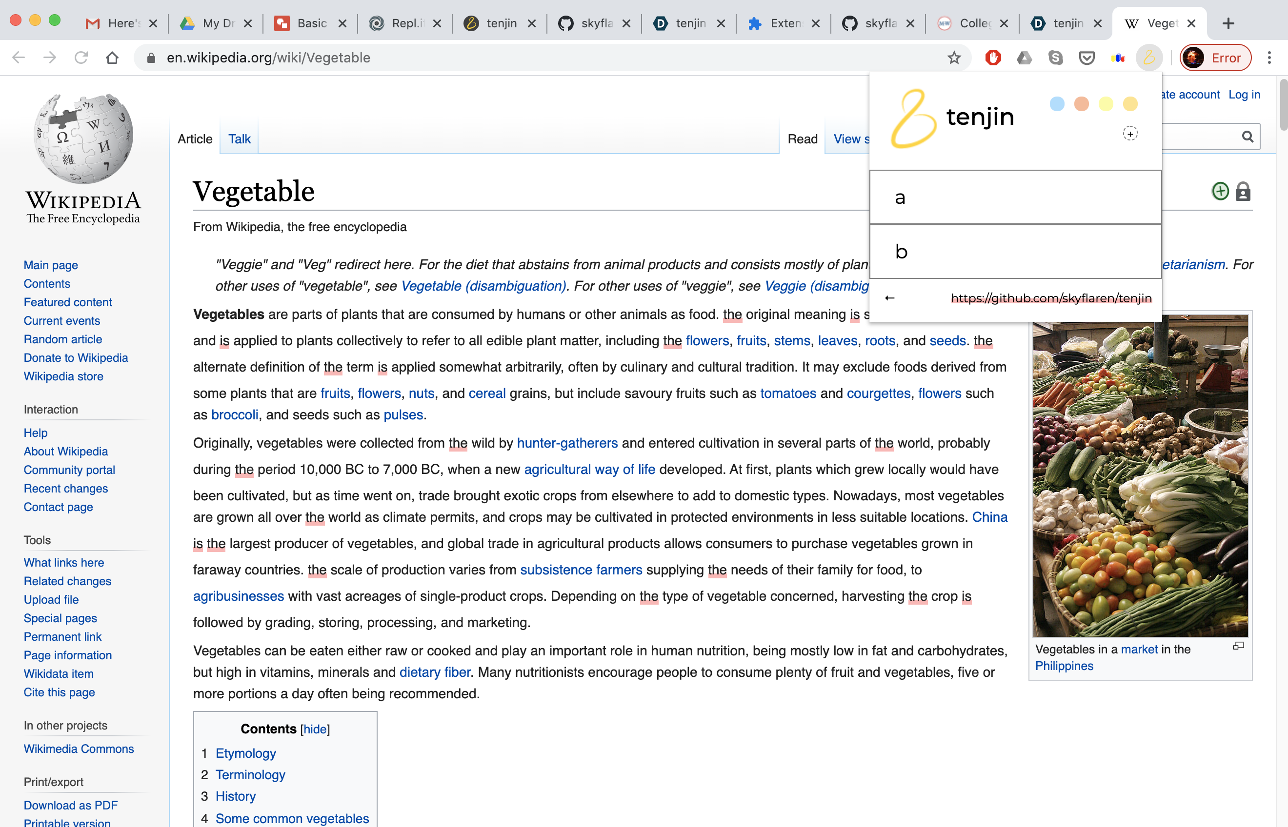The image size is (1288, 827).
Task: Click the dashed plus add-color button
Action: [x=1130, y=134]
